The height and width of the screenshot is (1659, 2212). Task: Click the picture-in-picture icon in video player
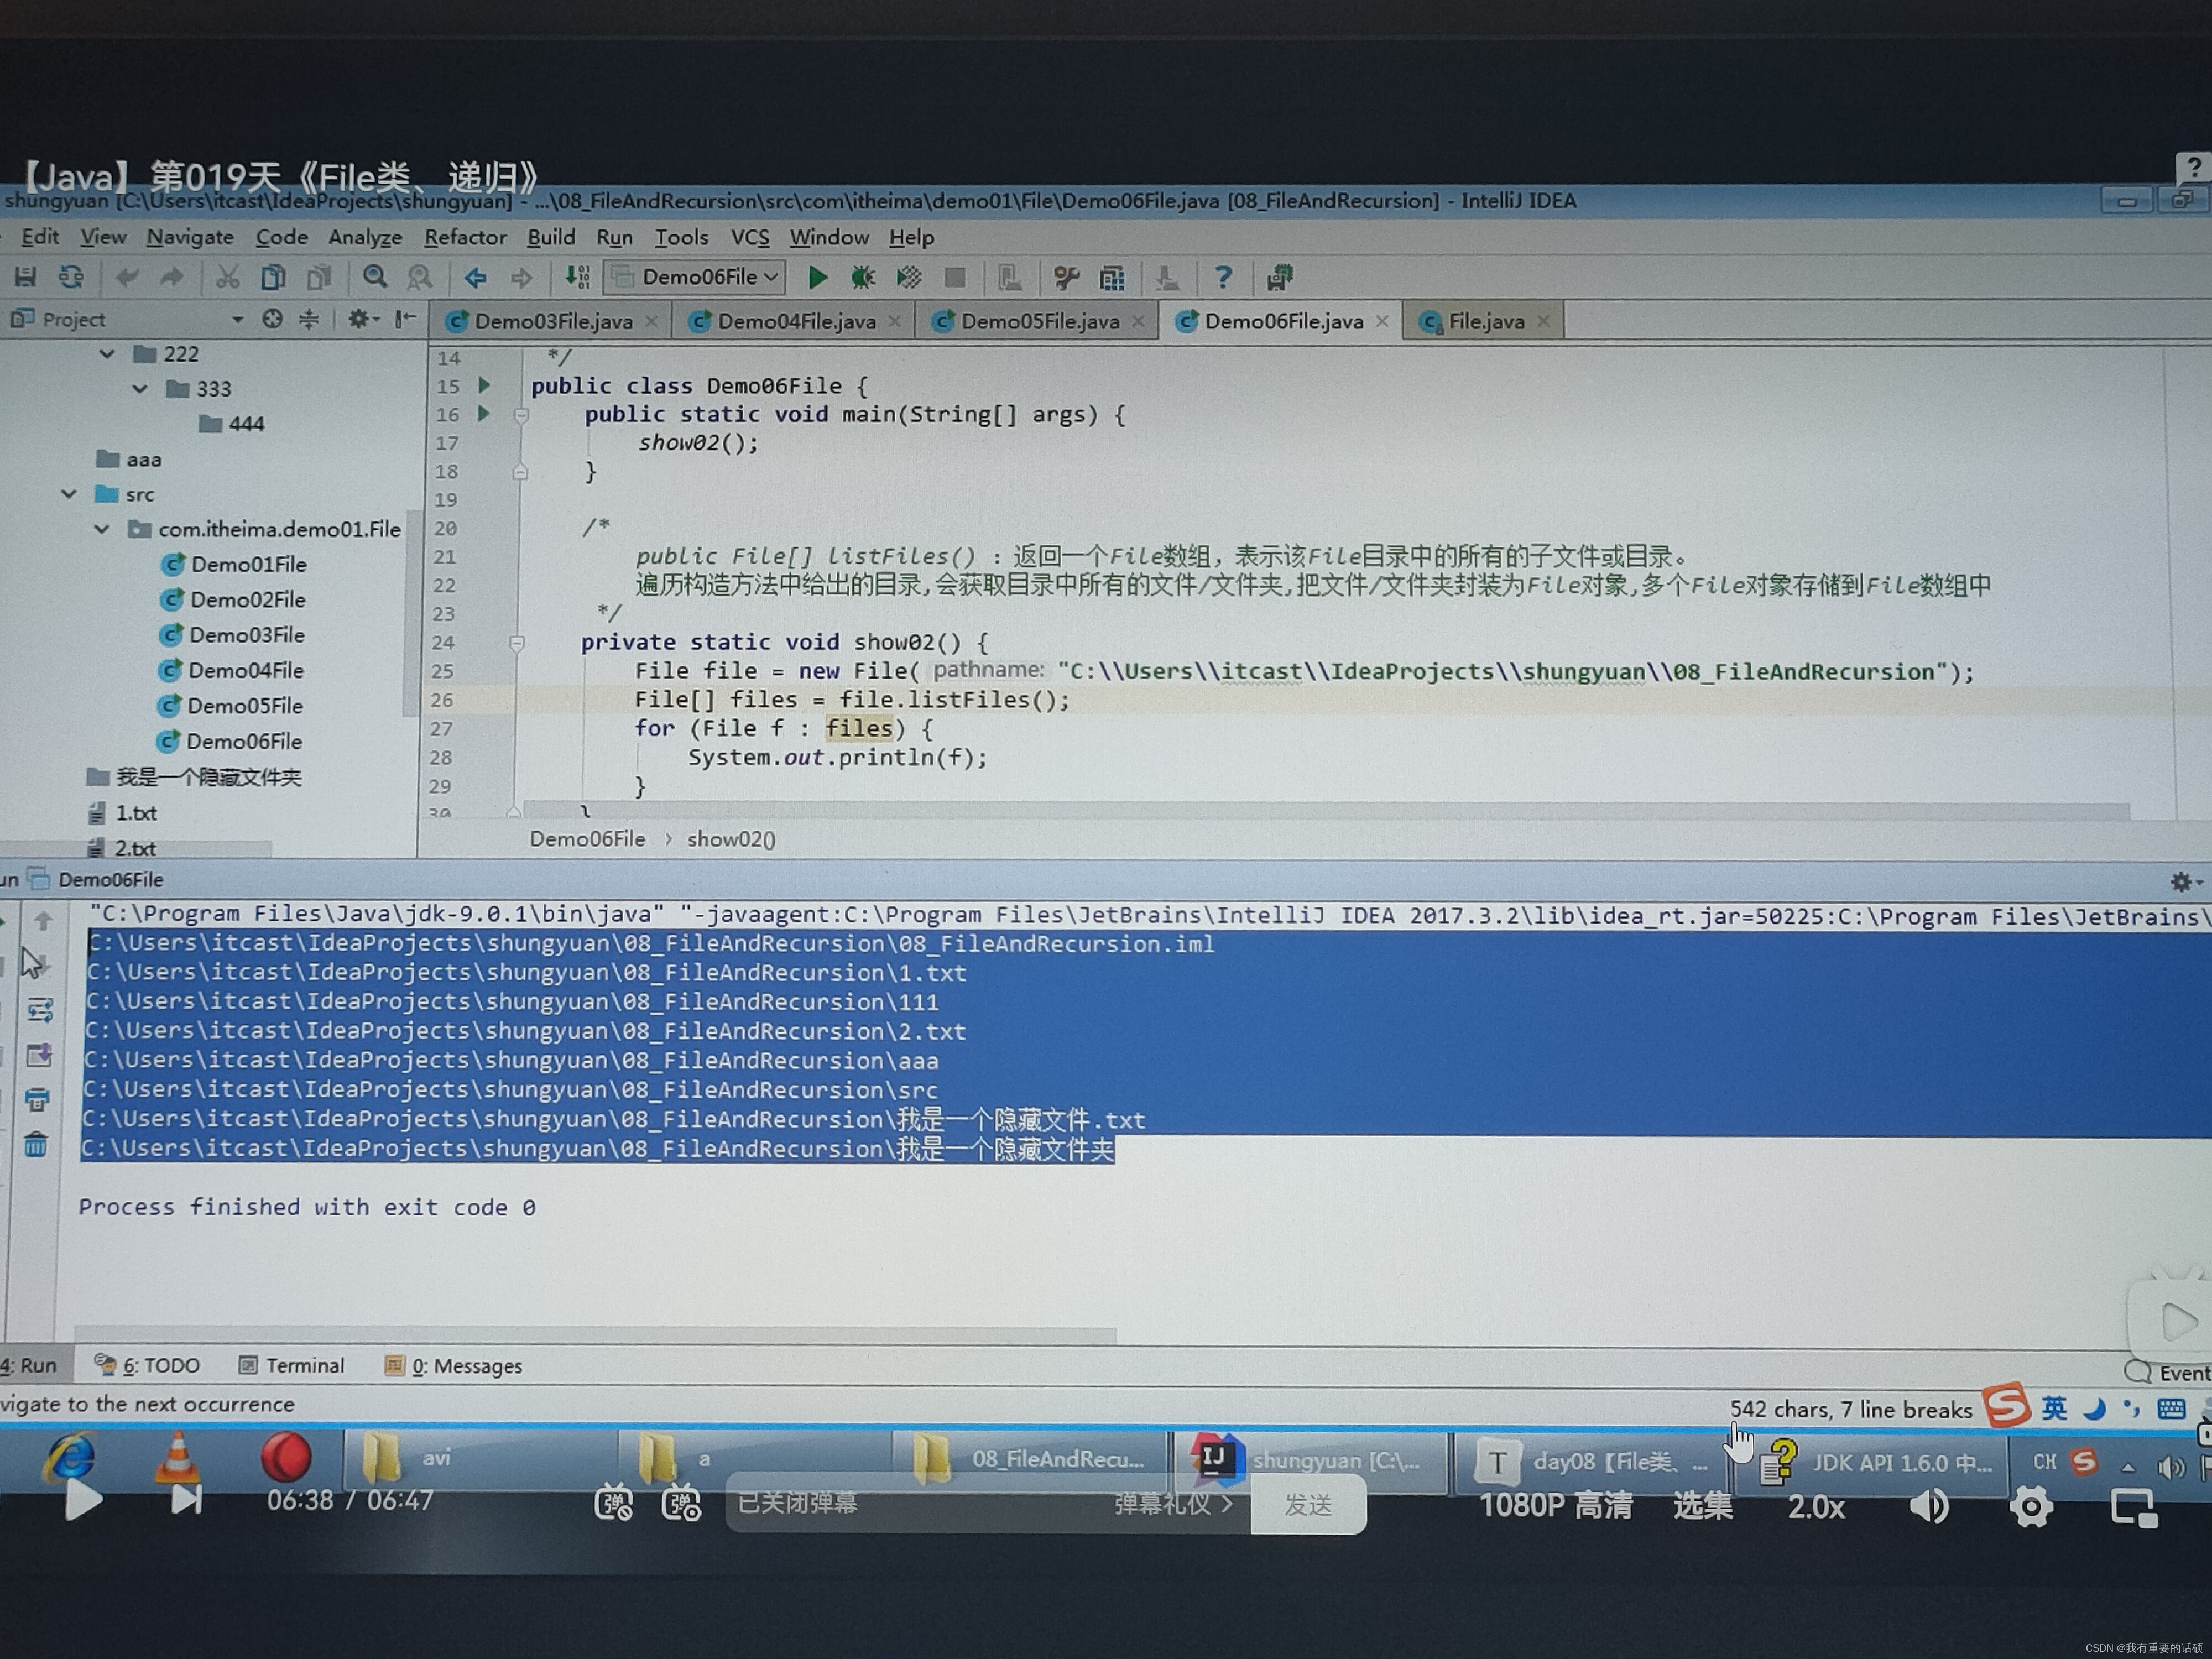[2133, 1508]
